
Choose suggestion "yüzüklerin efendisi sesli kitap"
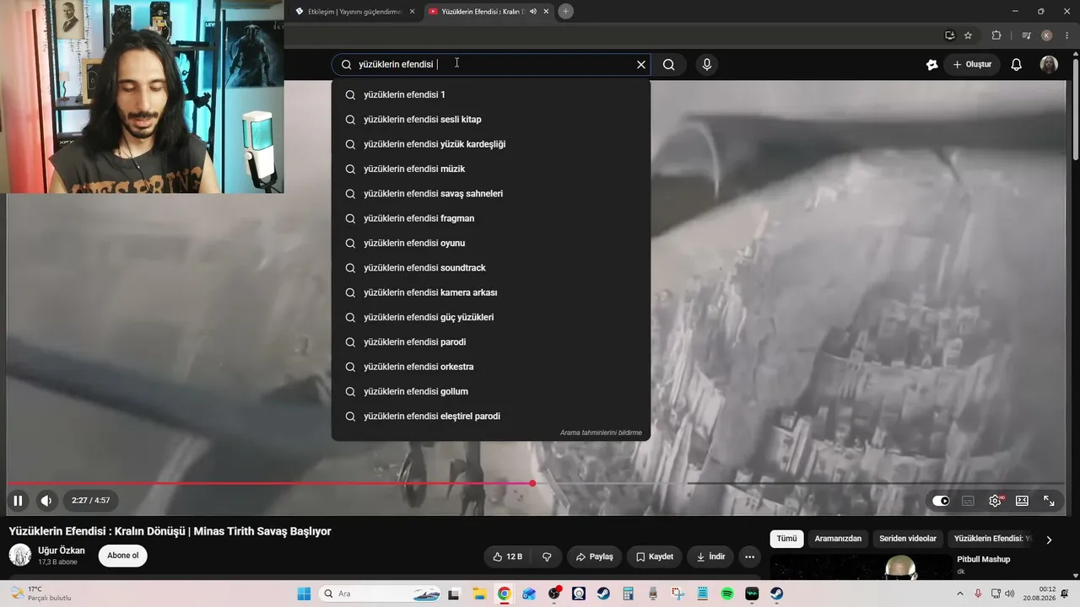[491, 120]
